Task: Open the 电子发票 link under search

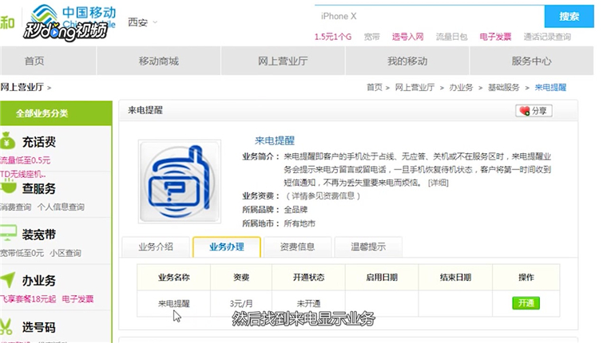Action: [x=495, y=37]
